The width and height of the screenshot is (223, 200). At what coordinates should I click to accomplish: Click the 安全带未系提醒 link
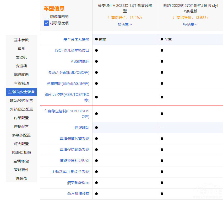pyautogui.click(x=76, y=39)
